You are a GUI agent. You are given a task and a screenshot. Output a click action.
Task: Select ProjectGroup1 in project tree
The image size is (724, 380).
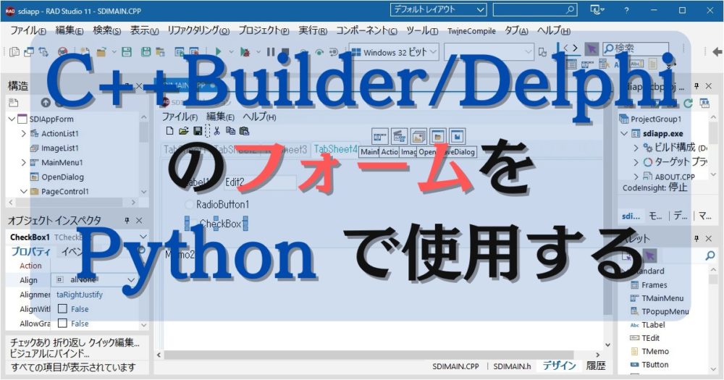[656, 119]
